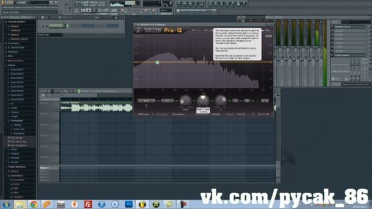
Task: Click the time display showing 0:02
Action: coord(91,4)
